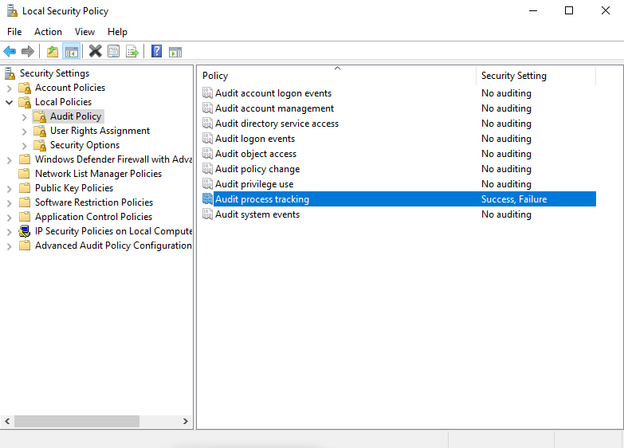
Task: Collapse the Local Policies node
Action: [10, 102]
